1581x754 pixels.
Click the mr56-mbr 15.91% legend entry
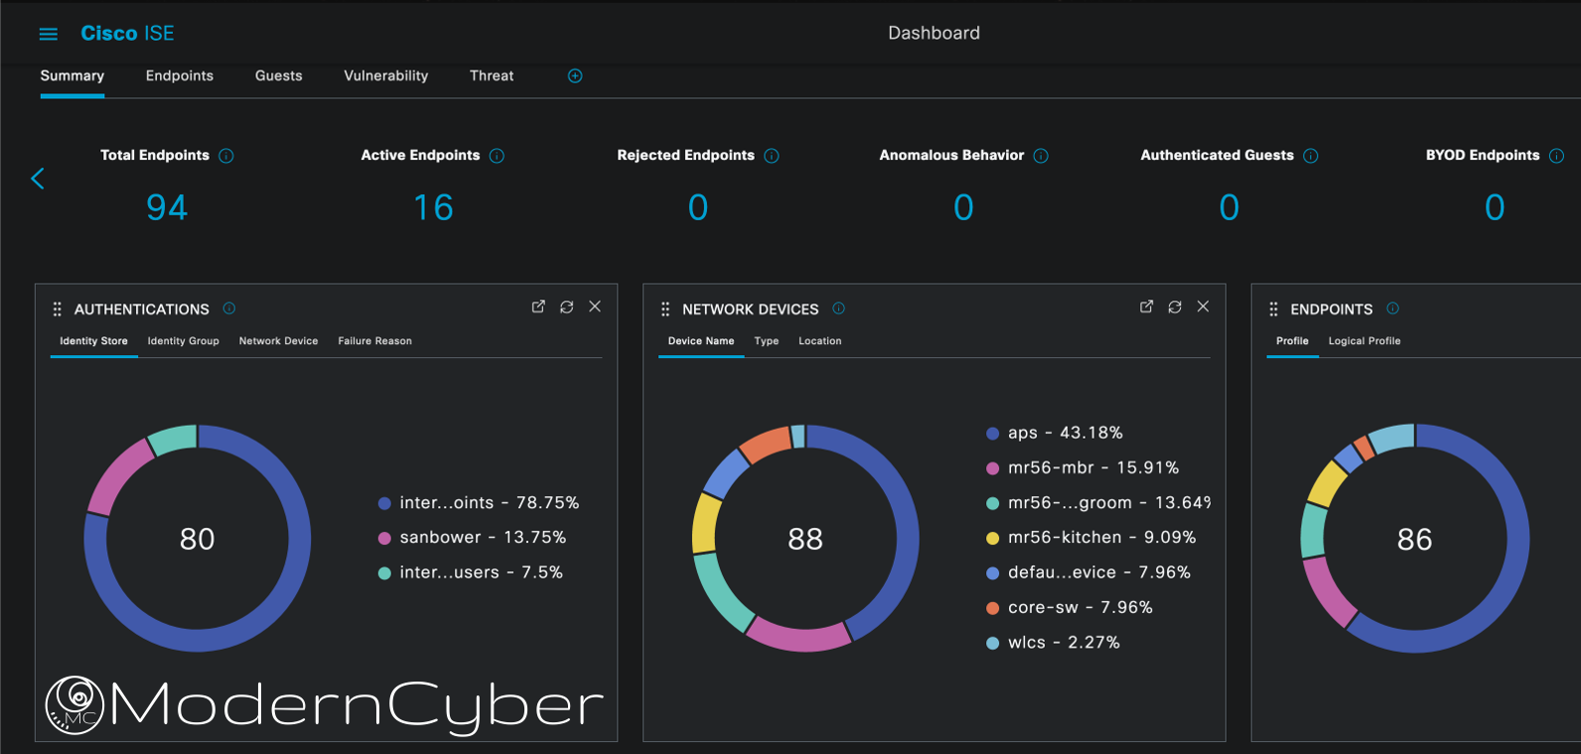[x=1082, y=468]
